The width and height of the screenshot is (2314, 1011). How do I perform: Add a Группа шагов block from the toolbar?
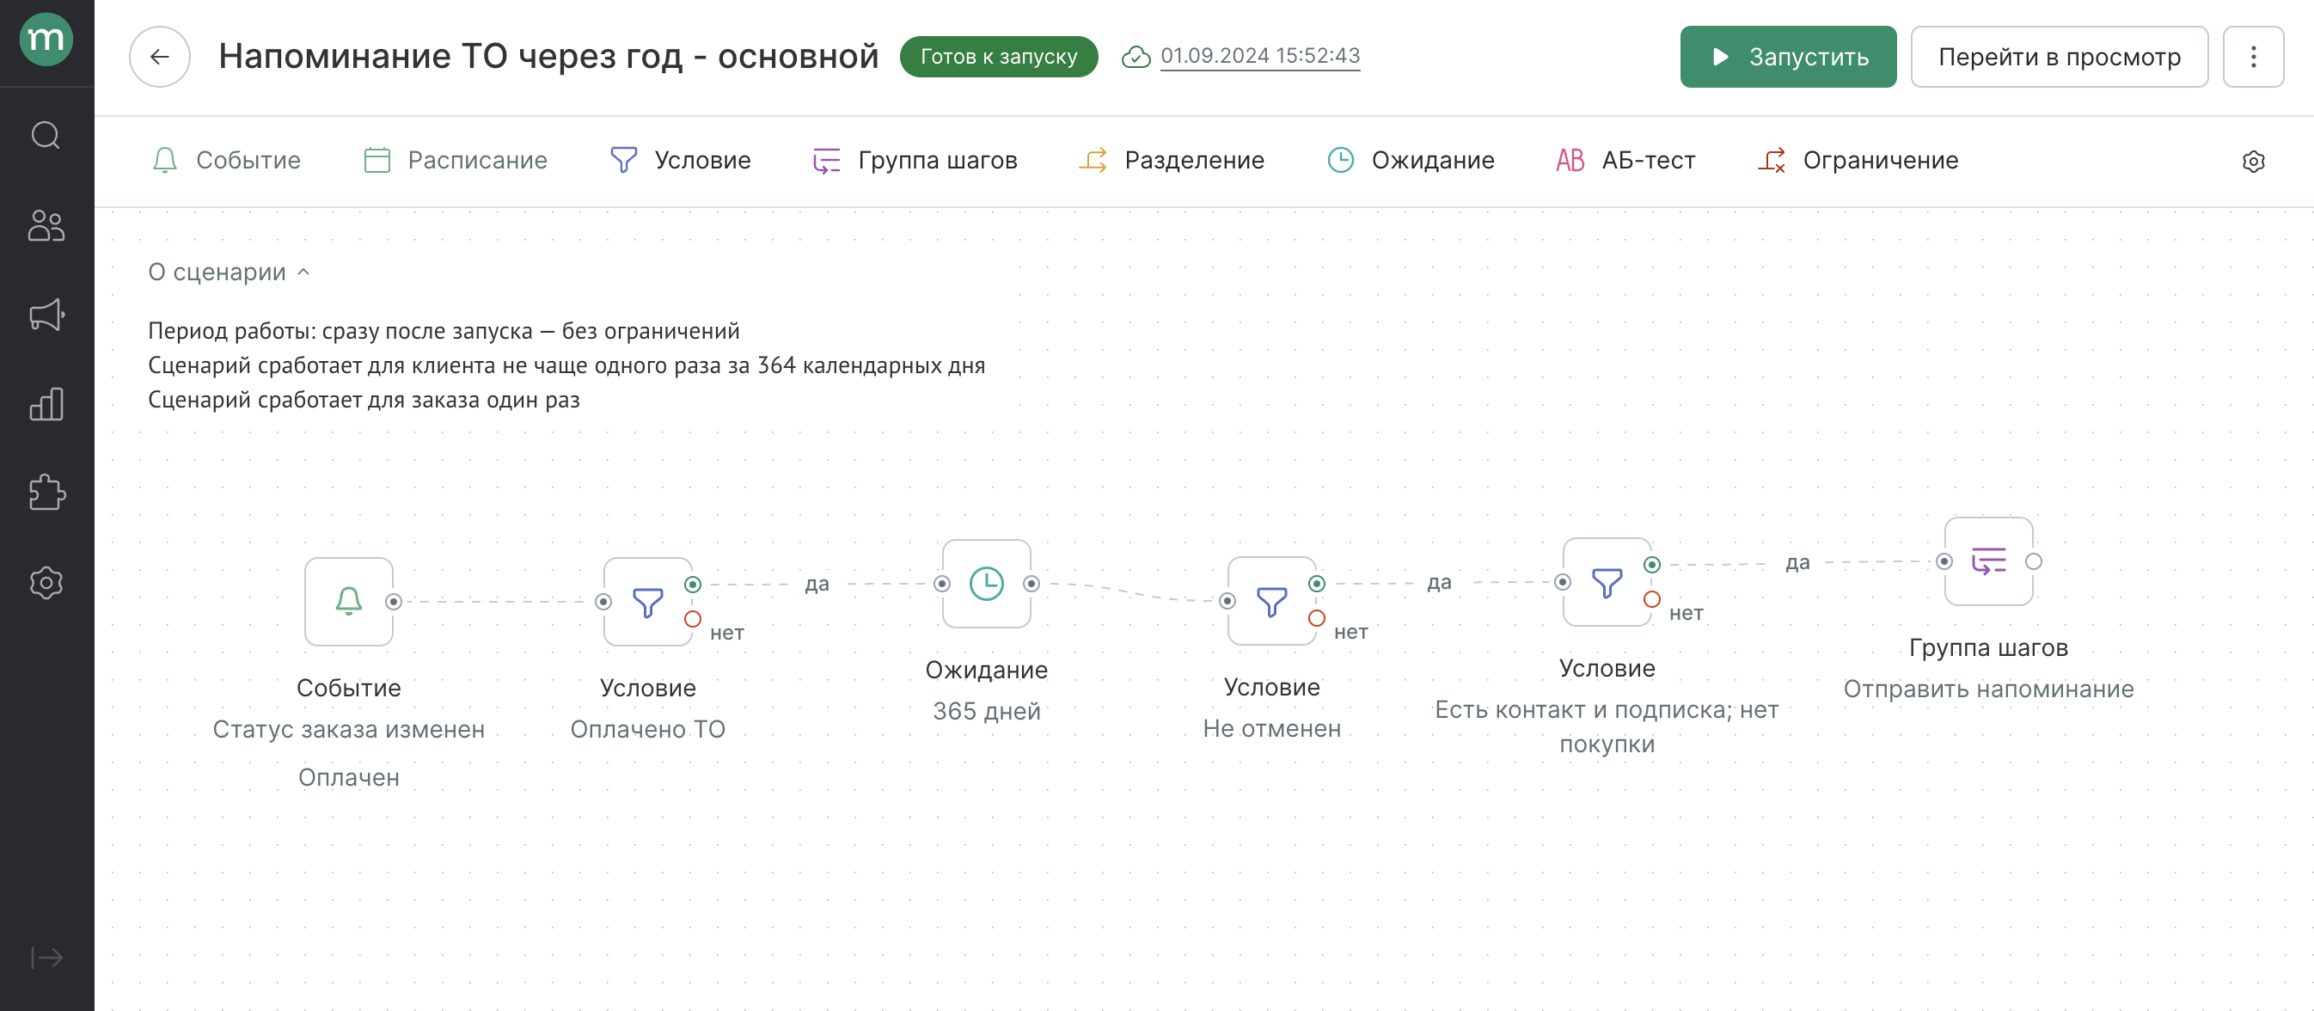click(915, 161)
